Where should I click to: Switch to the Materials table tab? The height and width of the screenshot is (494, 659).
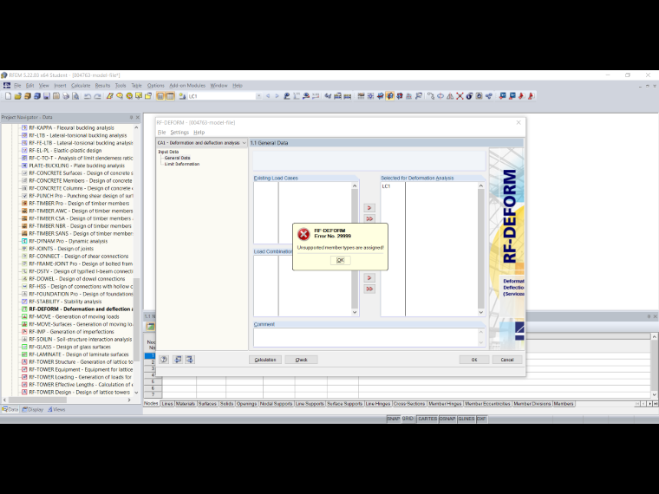point(186,404)
